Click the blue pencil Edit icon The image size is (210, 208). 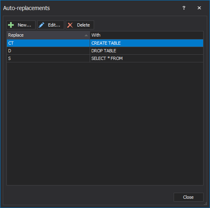42,25
